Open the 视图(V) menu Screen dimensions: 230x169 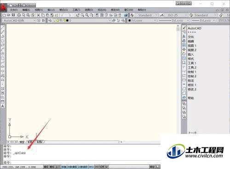[39, 10]
